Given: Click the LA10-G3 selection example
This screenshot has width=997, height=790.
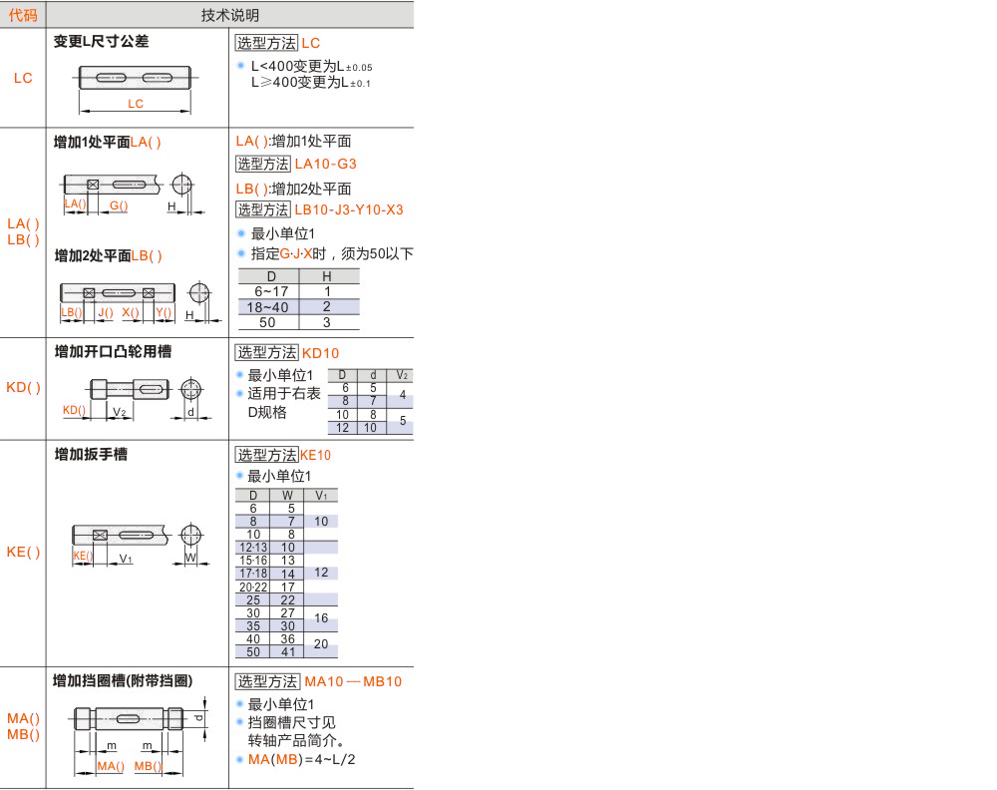Looking at the screenshot, I should click(326, 165).
